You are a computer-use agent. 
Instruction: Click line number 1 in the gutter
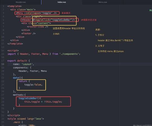[3, 6]
